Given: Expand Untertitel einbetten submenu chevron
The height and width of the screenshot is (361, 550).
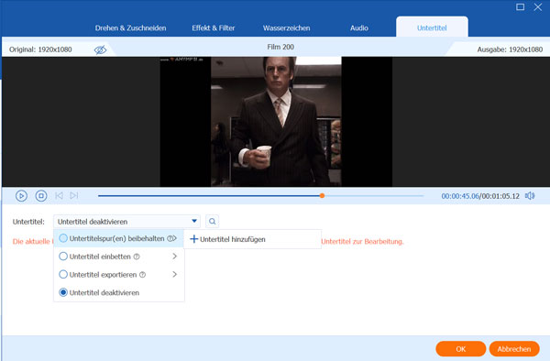Looking at the screenshot, I should click(x=175, y=257).
